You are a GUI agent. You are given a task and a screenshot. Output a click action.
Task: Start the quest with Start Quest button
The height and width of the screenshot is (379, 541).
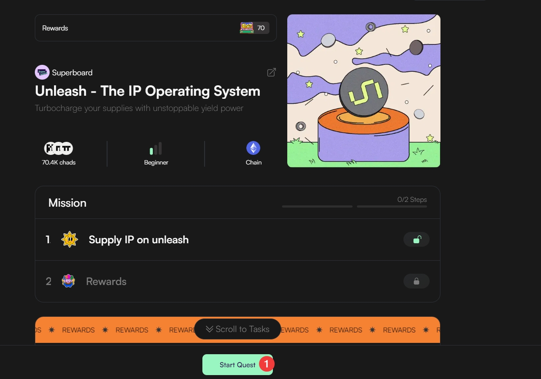238,365
